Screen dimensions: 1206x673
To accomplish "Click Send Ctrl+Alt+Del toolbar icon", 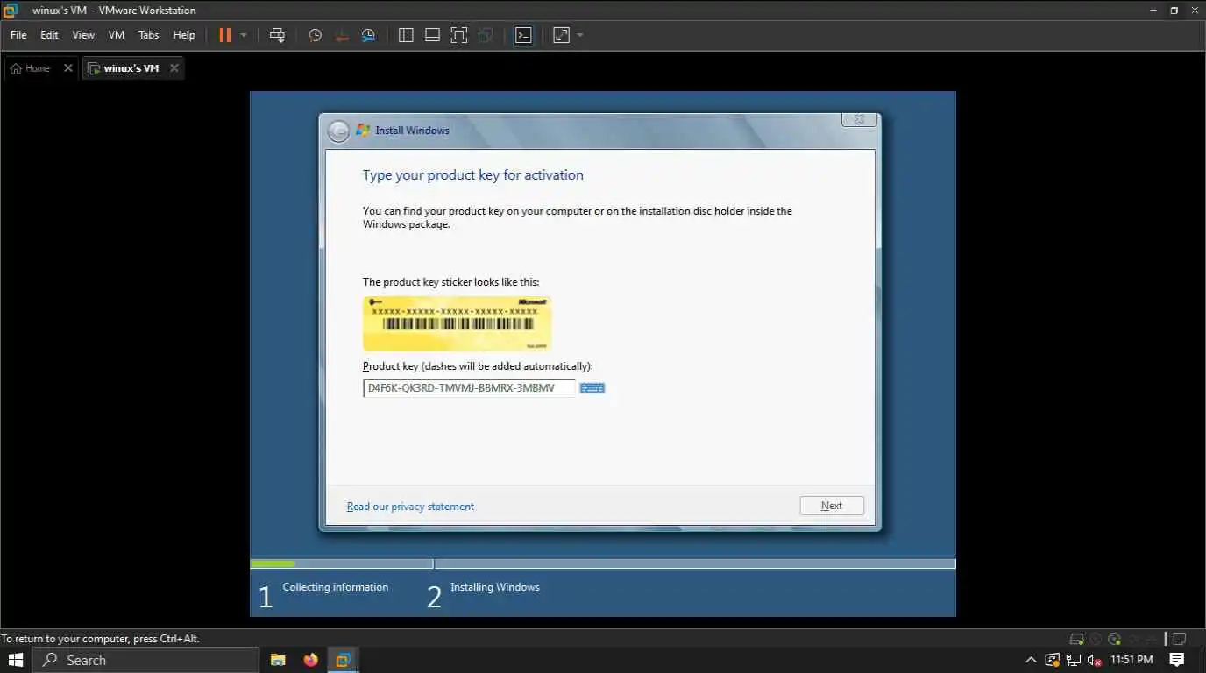I will [x=277, y=35].
